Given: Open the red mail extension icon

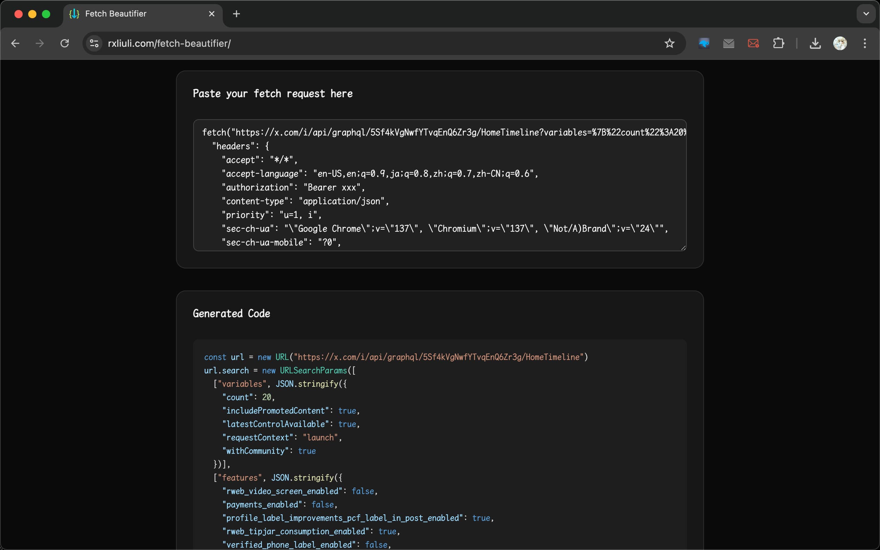Looking at the screenshot, I should [x=753, y=43].
